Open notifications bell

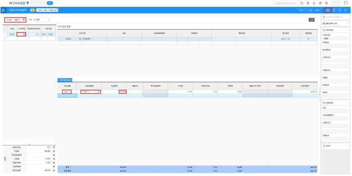(x=314, y=3)
